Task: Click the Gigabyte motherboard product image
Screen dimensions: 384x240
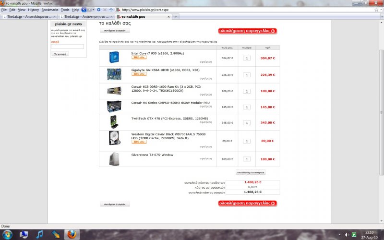Action: pyautogui.click(x=114, y=74)
